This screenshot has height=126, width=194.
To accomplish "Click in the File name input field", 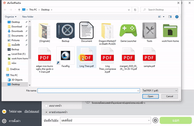I will click(89, 91).
